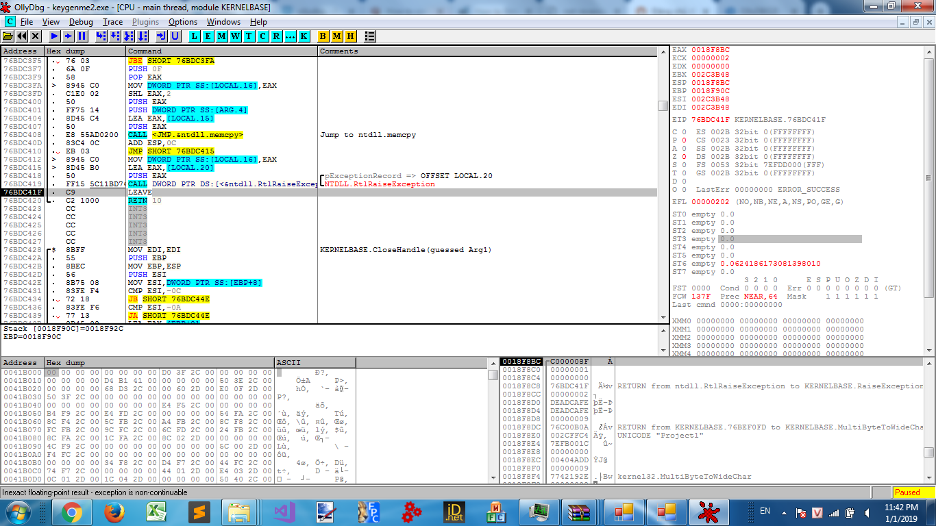Select EAX register value 0018F8BC
Viewport: 936px width, 526px height.
pyautogui.click(x=711, y=50)
